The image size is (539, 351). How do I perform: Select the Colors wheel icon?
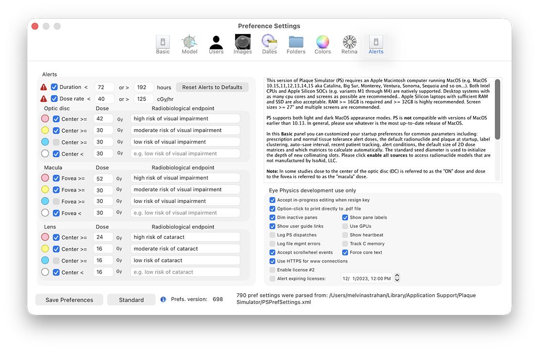(x=322, y=45)
